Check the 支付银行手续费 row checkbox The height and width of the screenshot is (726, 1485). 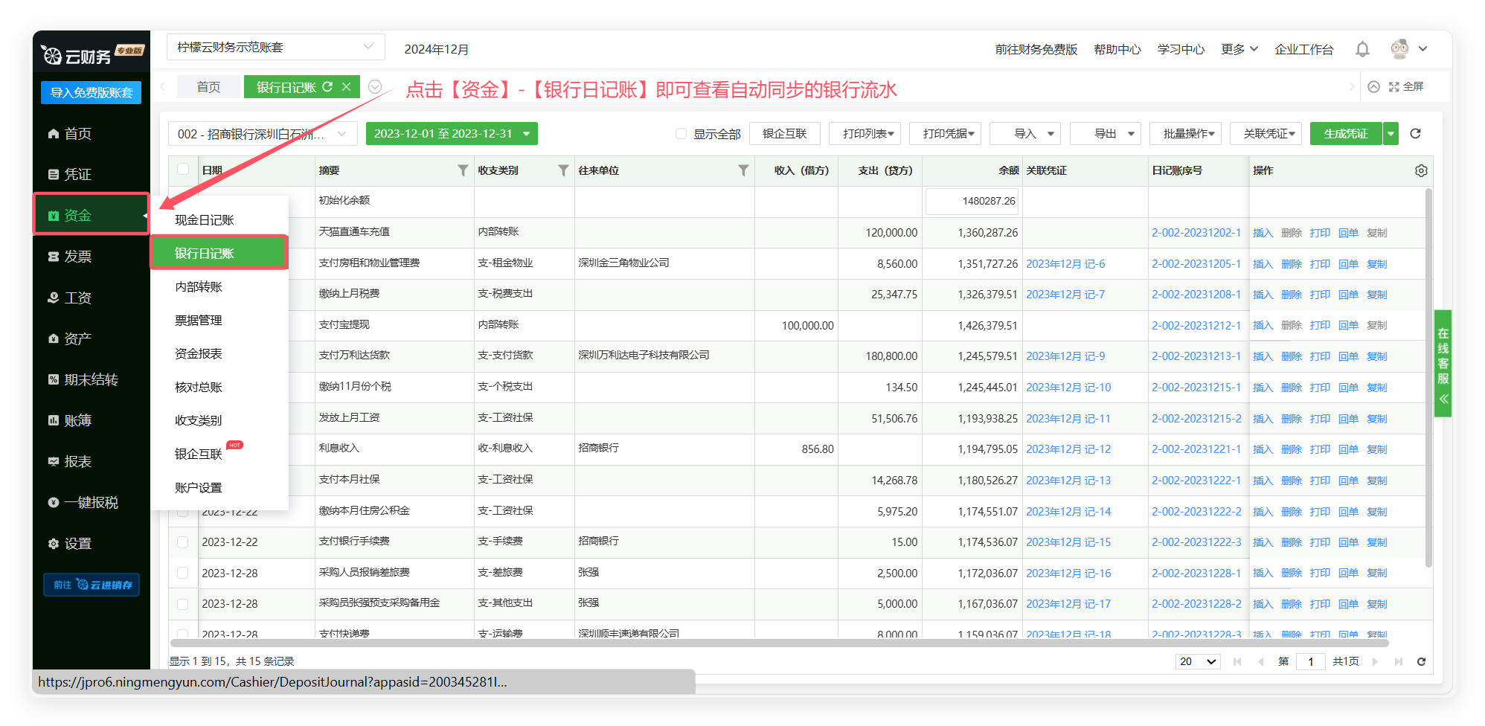pyautogui.click(x=183, y=542)
